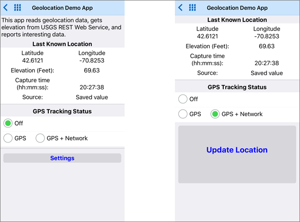Click the Geolocation Demo App title on the left screen
The image size is (300, 222).
pos(62,8)
